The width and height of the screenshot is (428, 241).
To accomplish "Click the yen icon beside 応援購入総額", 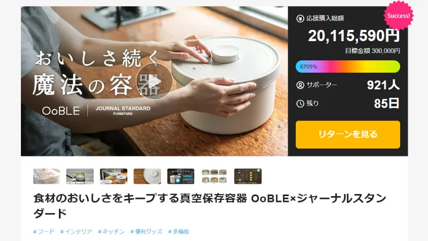I will click(300, 19).
